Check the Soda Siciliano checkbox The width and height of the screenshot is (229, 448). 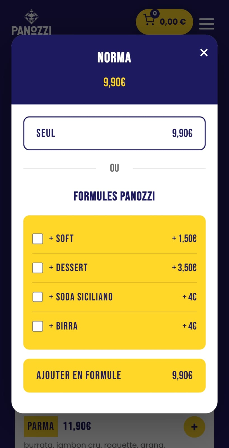point(38,297)
